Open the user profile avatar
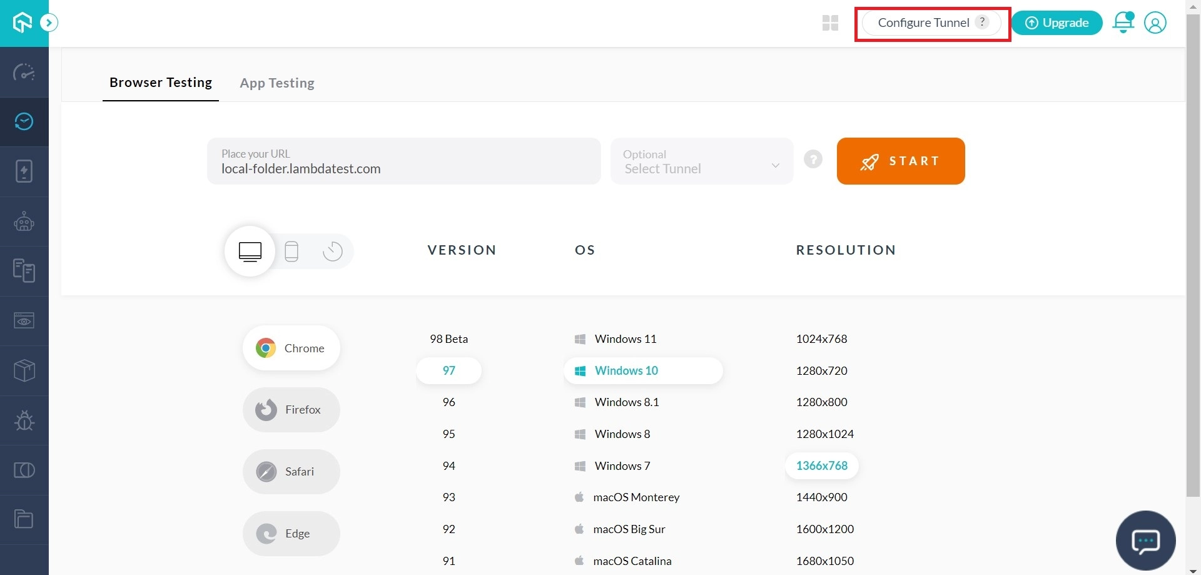Screen dimensions: 1201x575 1155,23
